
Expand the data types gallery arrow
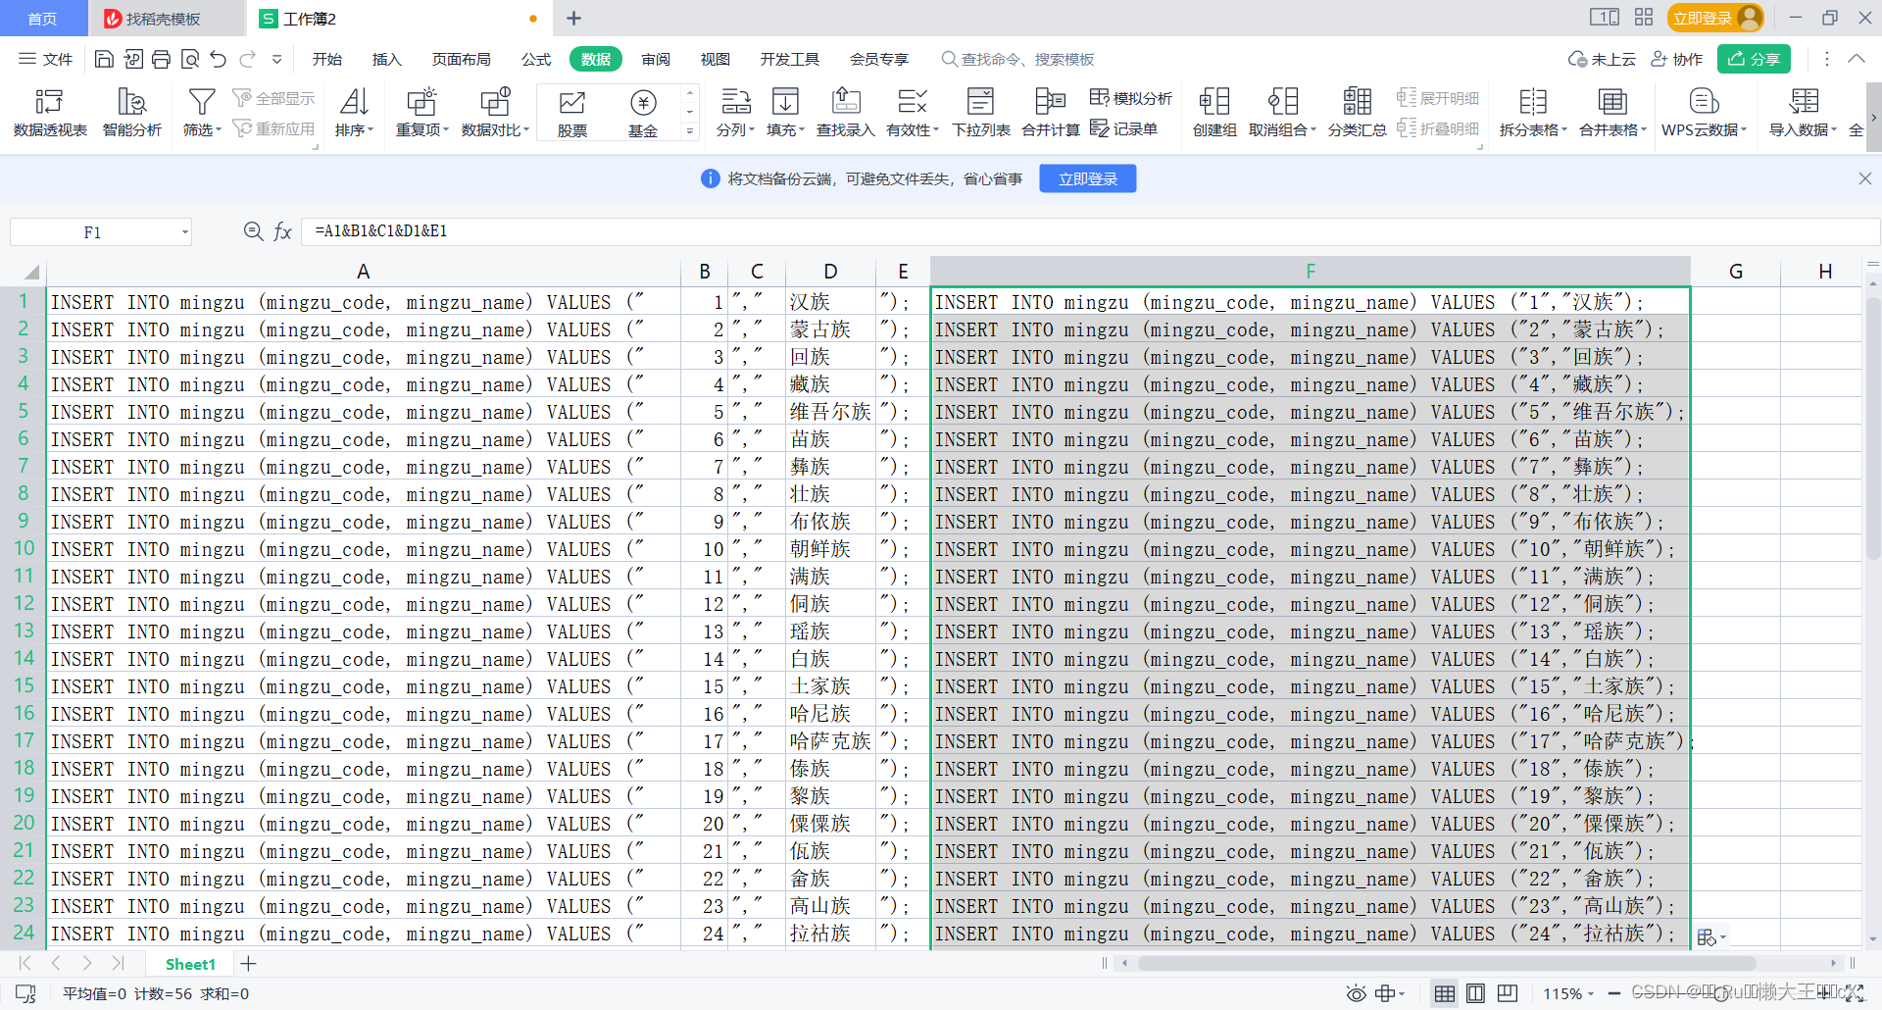pyautogui.click(x=690, y=130)
